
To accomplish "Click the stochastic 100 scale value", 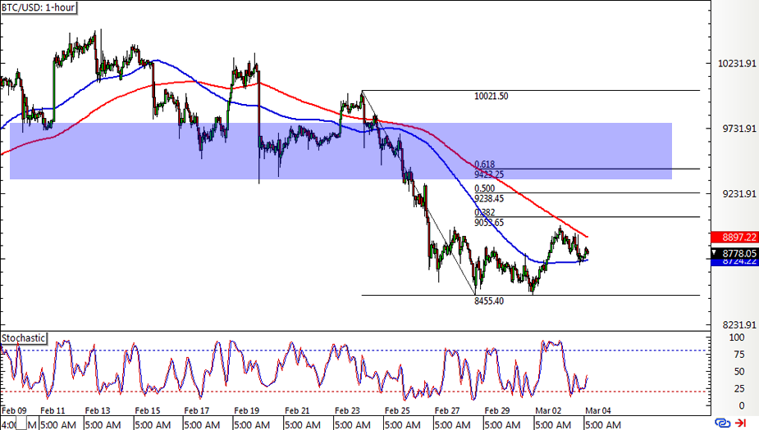I will coord(737,337).
